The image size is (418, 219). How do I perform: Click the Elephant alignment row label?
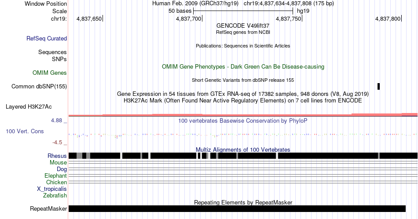click(x=55, y=175)
